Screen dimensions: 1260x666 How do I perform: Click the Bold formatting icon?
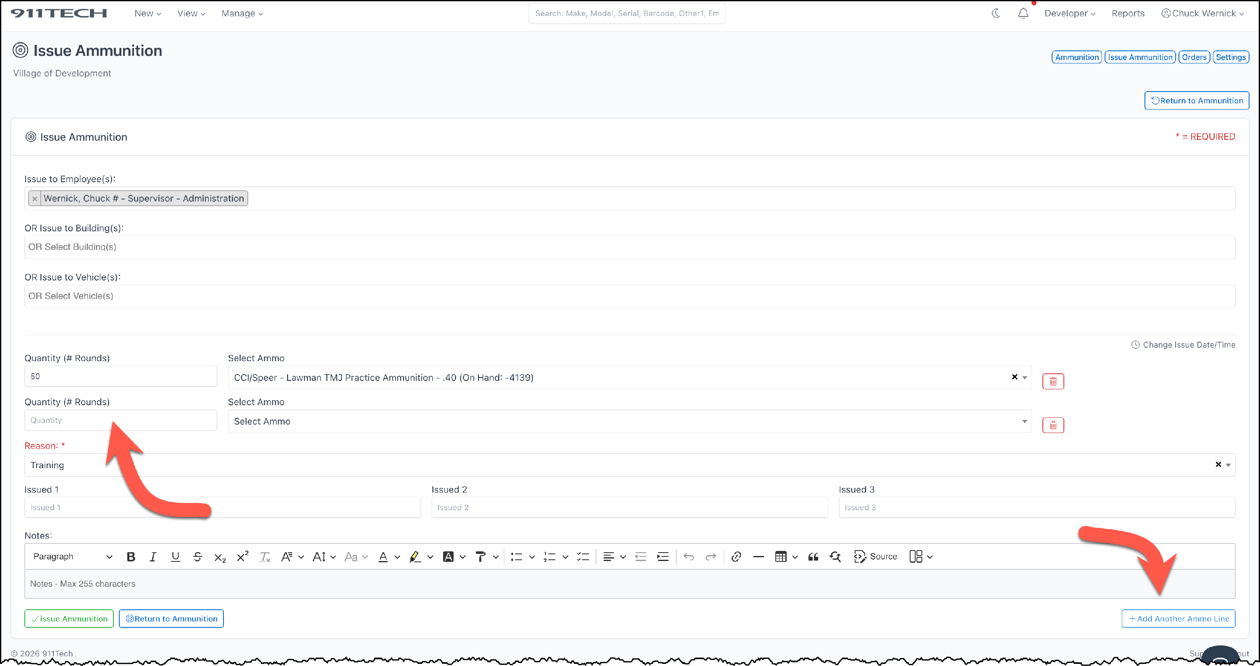131,556
